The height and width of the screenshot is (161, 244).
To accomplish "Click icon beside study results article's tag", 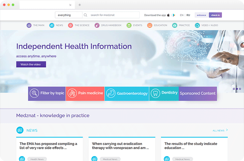I will 167,159.
